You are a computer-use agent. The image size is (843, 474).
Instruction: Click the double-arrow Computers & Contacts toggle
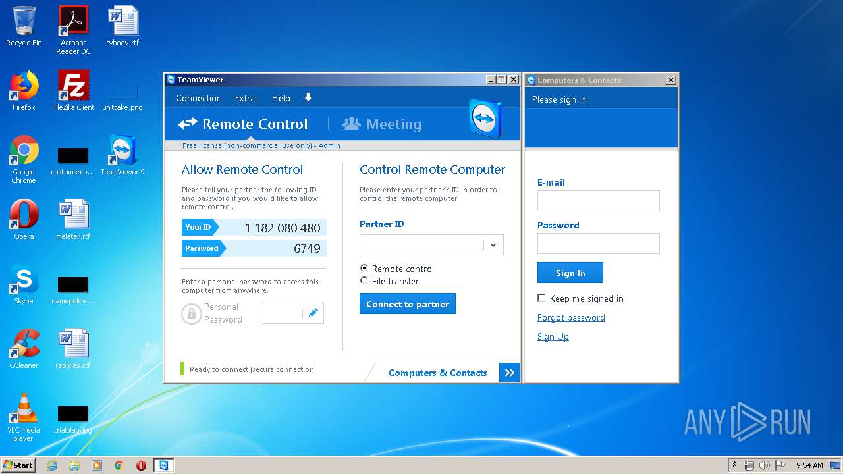pyautogui.click(x=510, y=373)
